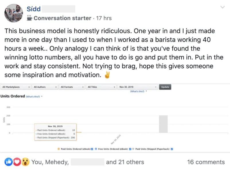Toggle Paid Units Shipped (Paperback) checkbox
The image size is (230, 170).
click(171, 149)
